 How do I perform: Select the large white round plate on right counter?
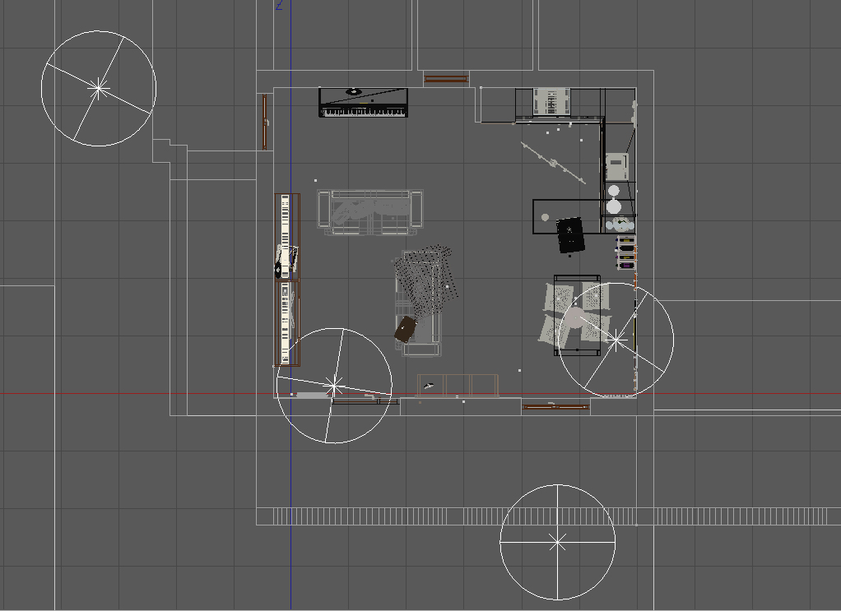coord(614,206)
